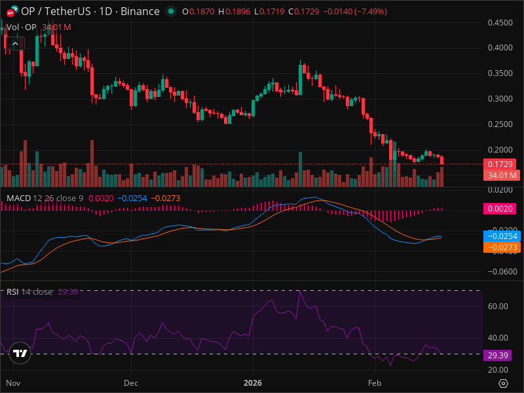This screenshot has height=393, width=524.
Task: Click the −0.0140 (−7.49%) change value
Action: tap(355, 11)
